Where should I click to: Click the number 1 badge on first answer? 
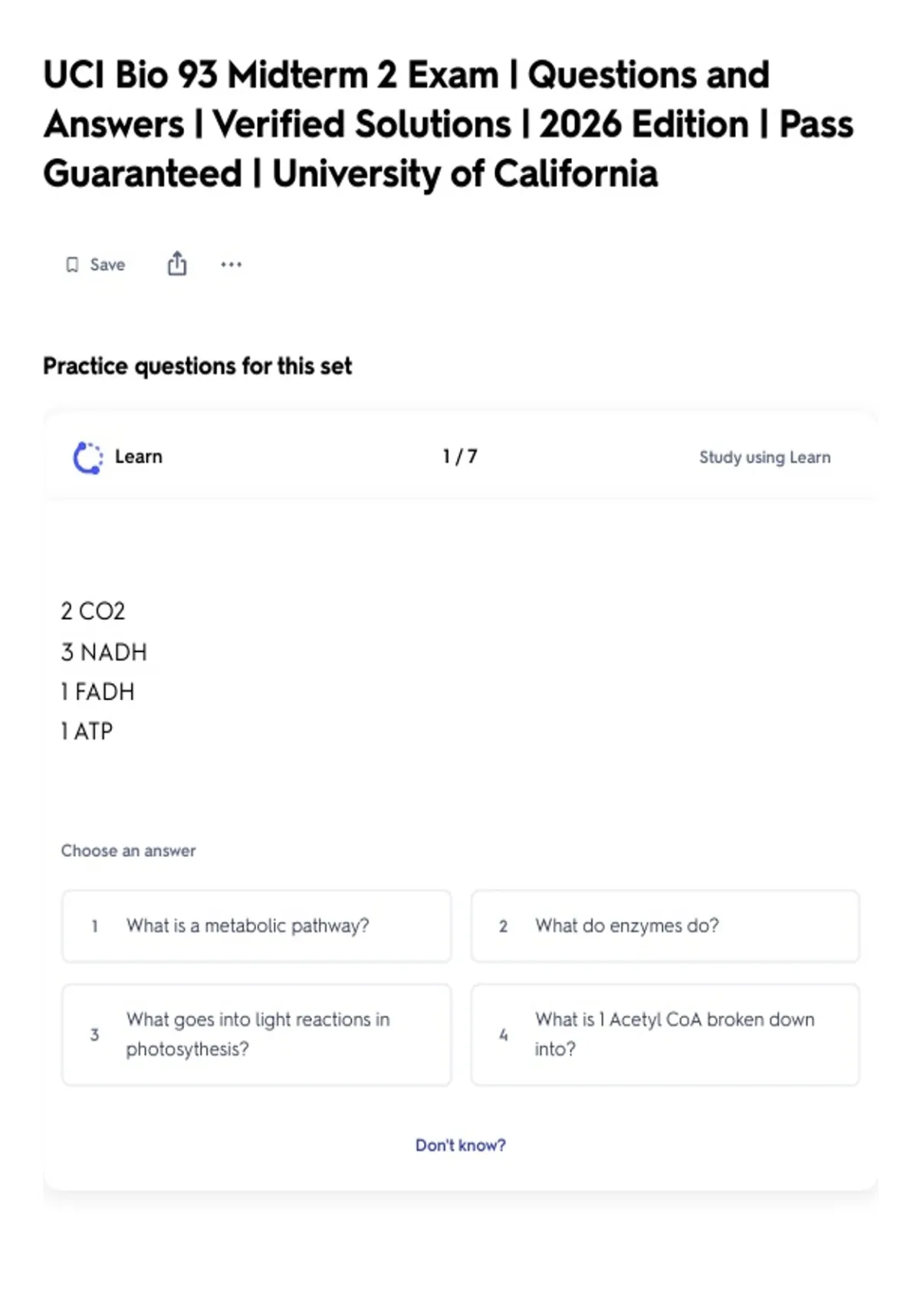tap(94, 927)
